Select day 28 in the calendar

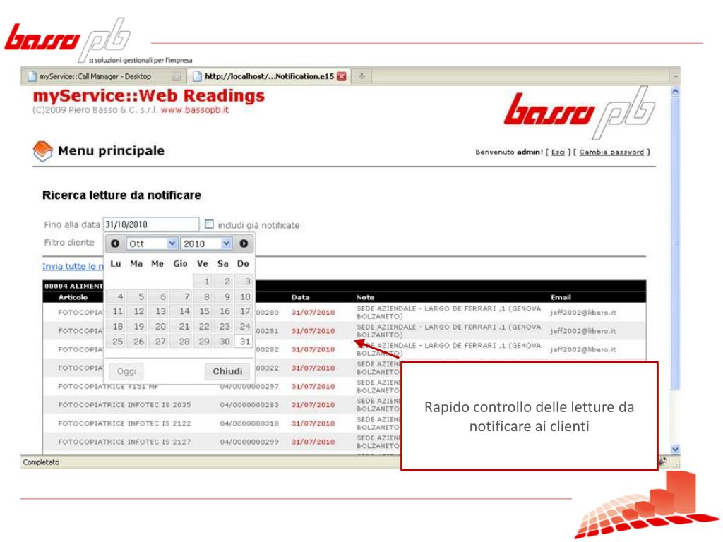point(181,342)
